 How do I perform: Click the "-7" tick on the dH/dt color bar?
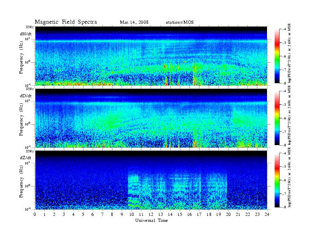click(285, 70)
